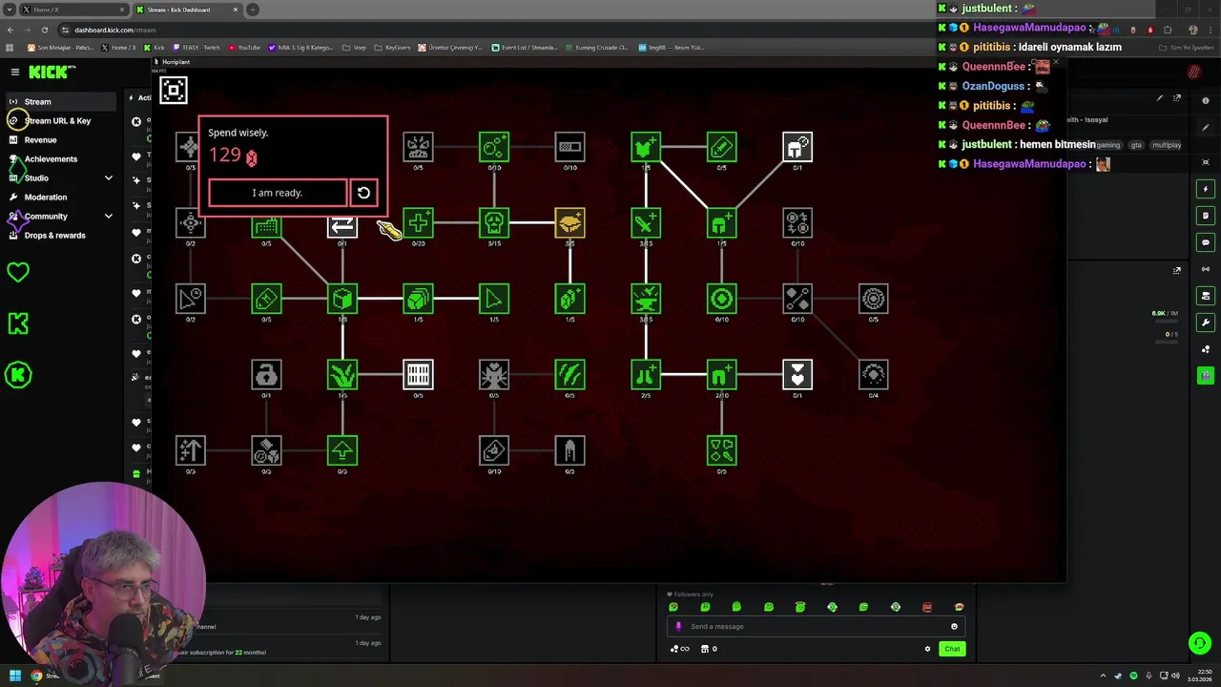Image resolution: width=1221 pixels, height=687 pixels.
Task: Select the four-shapes skill node 0/5
Action: click(x=721, y=450)
